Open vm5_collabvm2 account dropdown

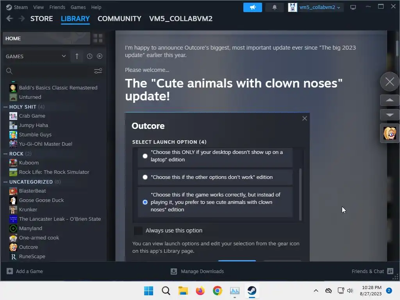pos(320,7)
